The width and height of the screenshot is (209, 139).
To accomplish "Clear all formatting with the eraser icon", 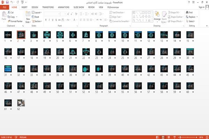I will tap(76, 14).
